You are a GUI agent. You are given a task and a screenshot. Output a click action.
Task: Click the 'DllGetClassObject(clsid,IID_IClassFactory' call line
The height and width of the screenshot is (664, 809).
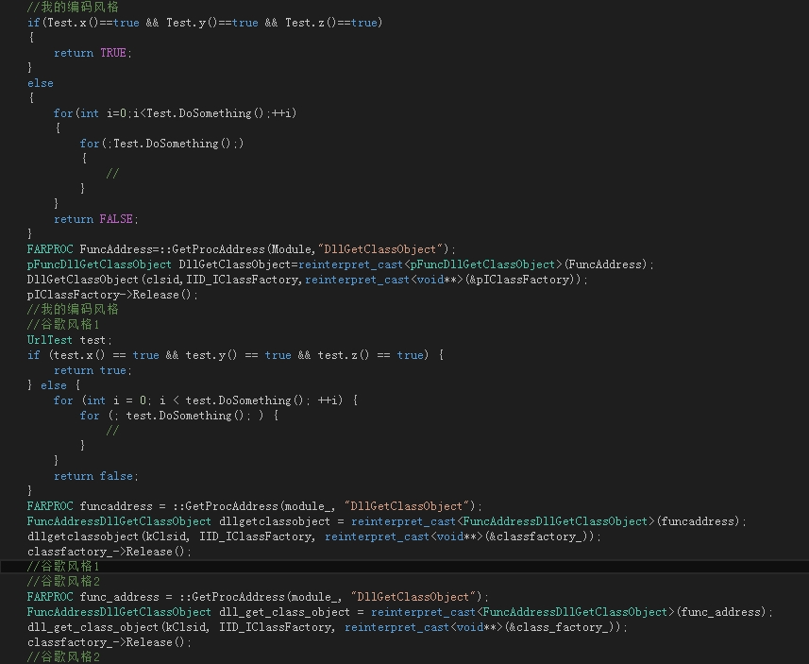(308, 280)
